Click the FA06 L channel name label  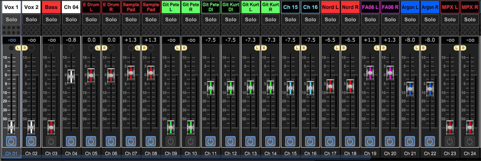[x=370, y=7]
